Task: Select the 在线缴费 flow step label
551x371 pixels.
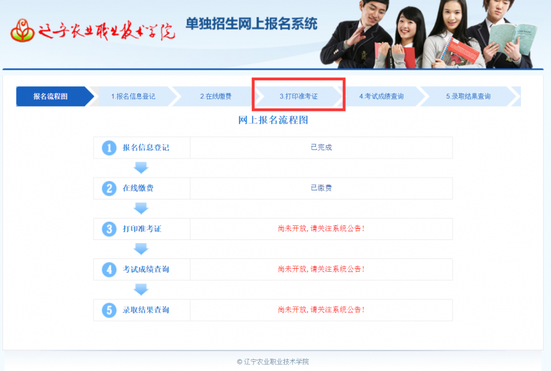Action: (138, 188)
